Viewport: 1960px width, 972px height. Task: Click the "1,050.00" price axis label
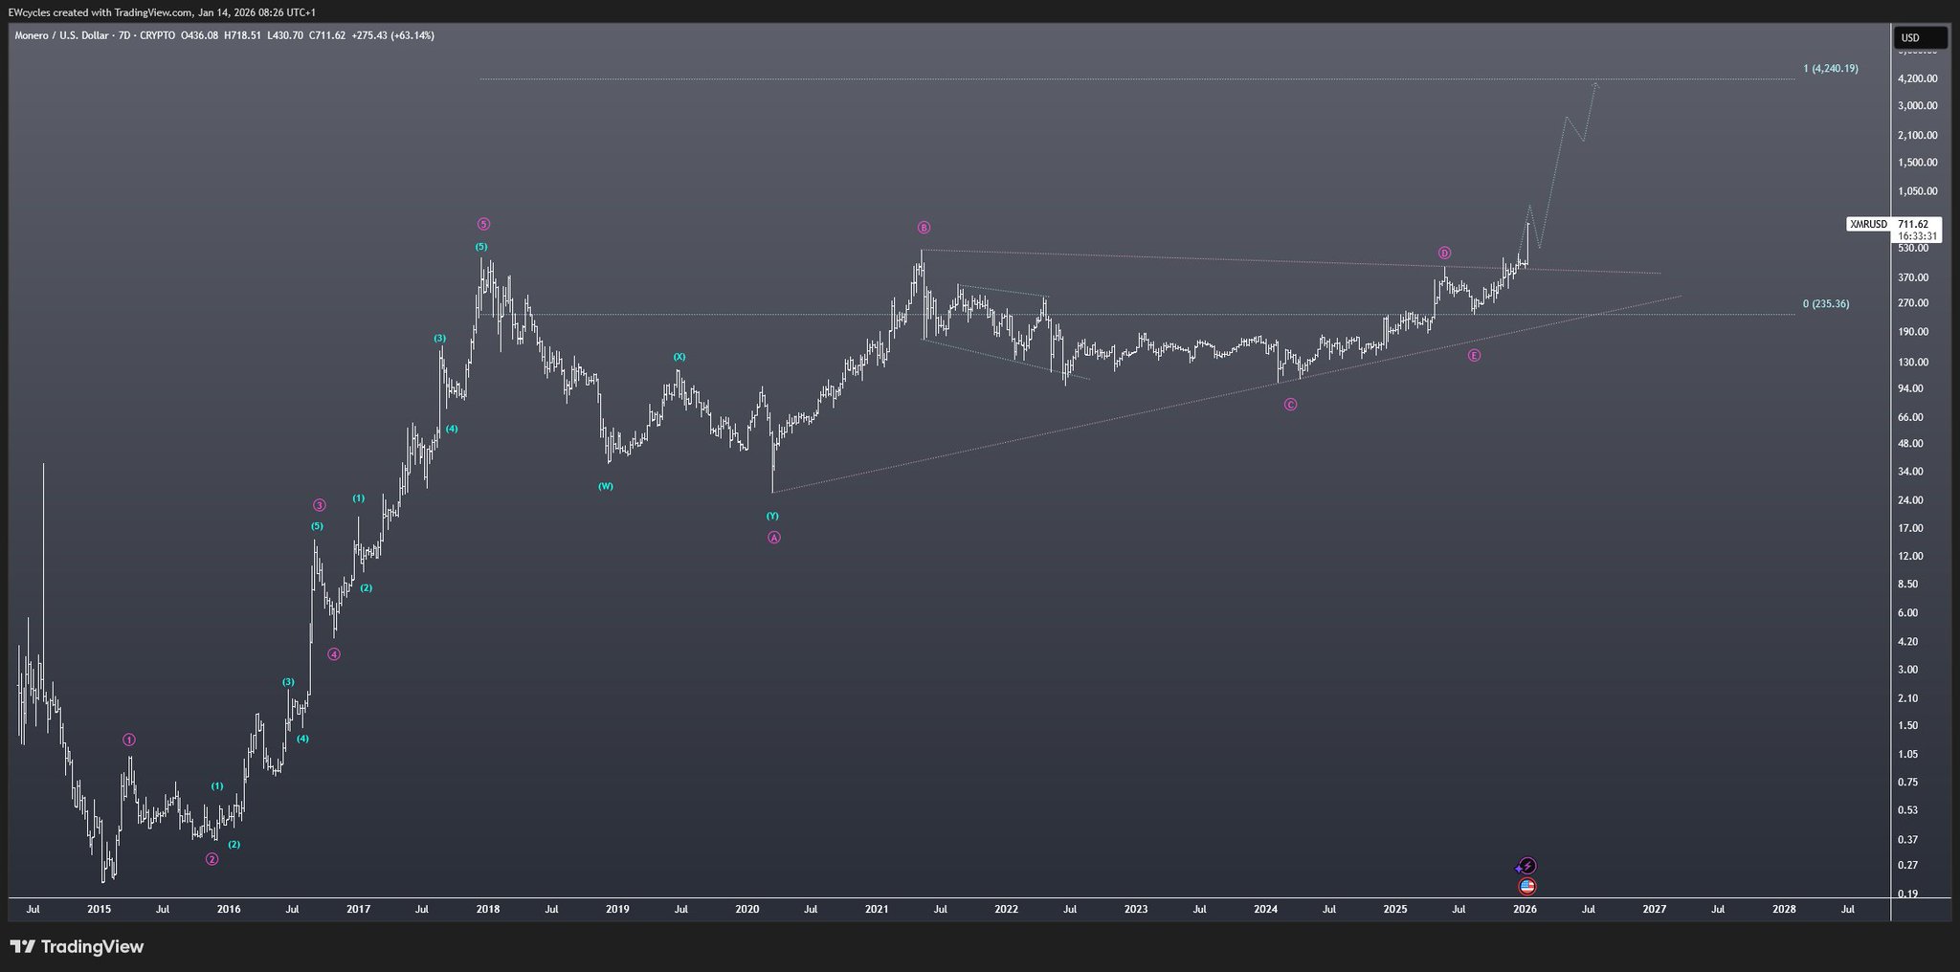click(x=1918, y=191)
